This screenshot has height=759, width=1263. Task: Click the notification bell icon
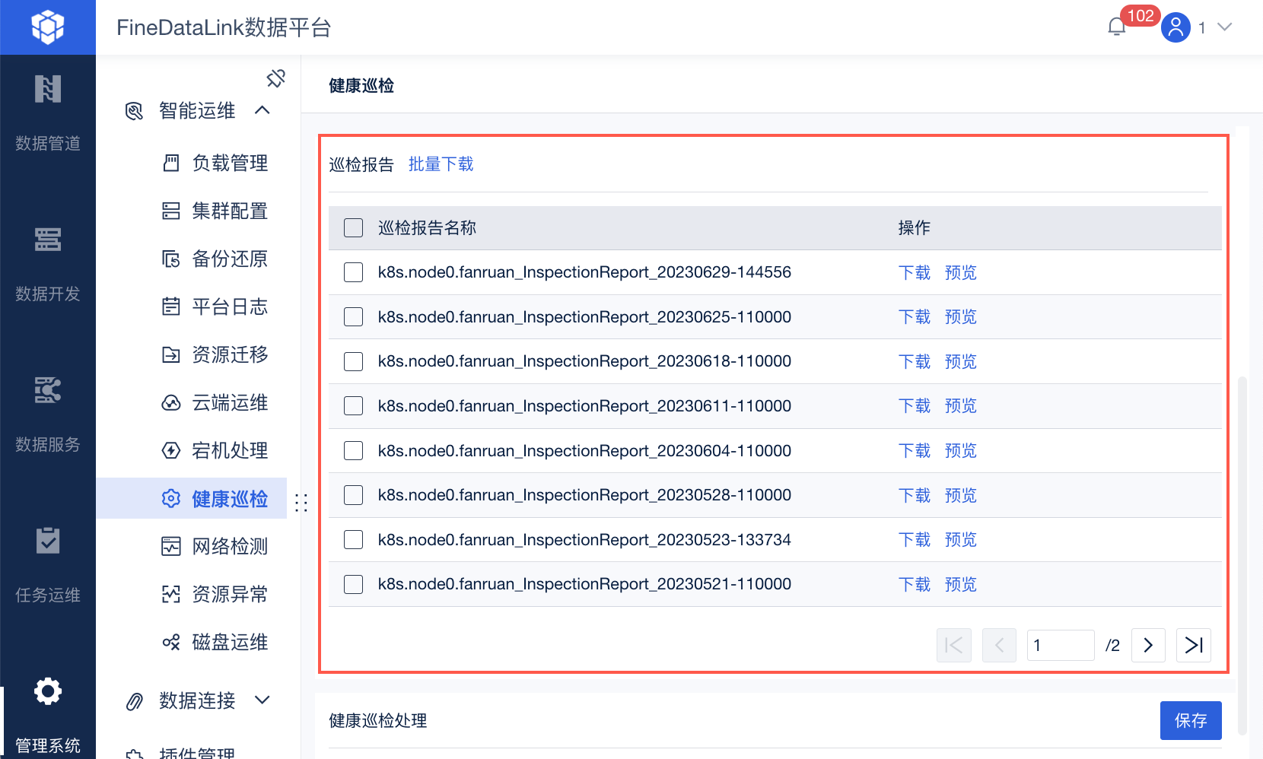(x=1117, y=27)
